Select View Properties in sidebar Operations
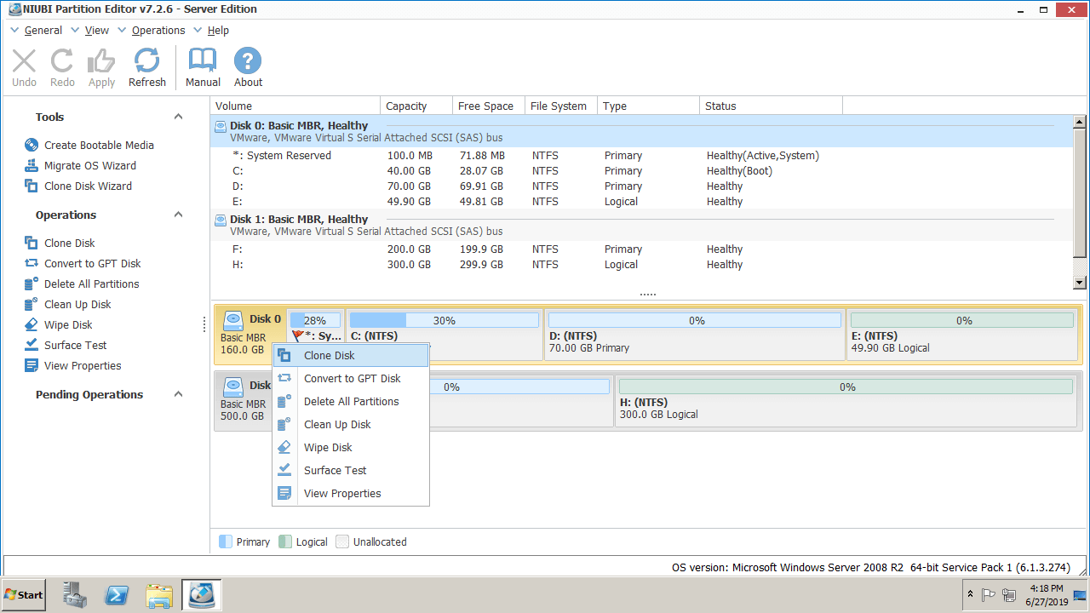Image resolution: width=1090 pixels, height=613 pixels. (x=83, y=366)
